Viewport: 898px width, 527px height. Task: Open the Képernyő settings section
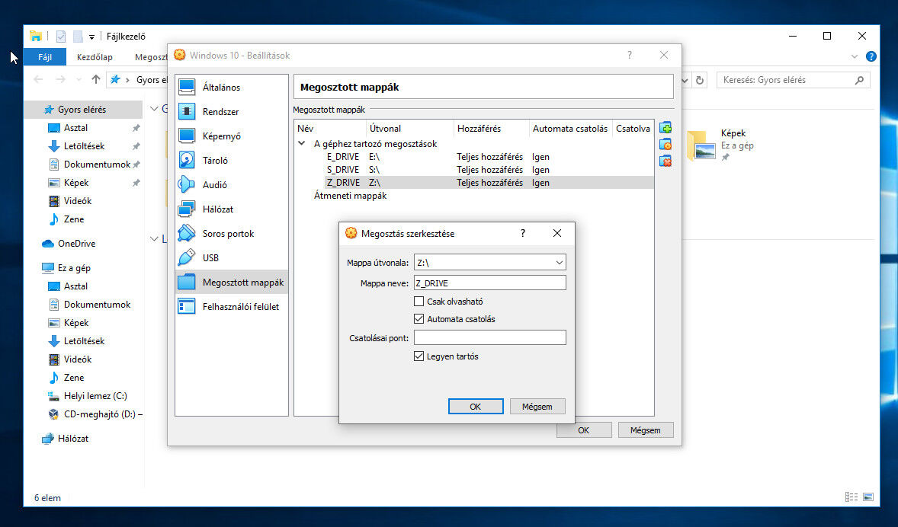click(232, 136)
